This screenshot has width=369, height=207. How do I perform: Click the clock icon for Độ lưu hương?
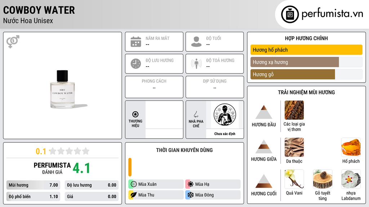click(136, 64)
